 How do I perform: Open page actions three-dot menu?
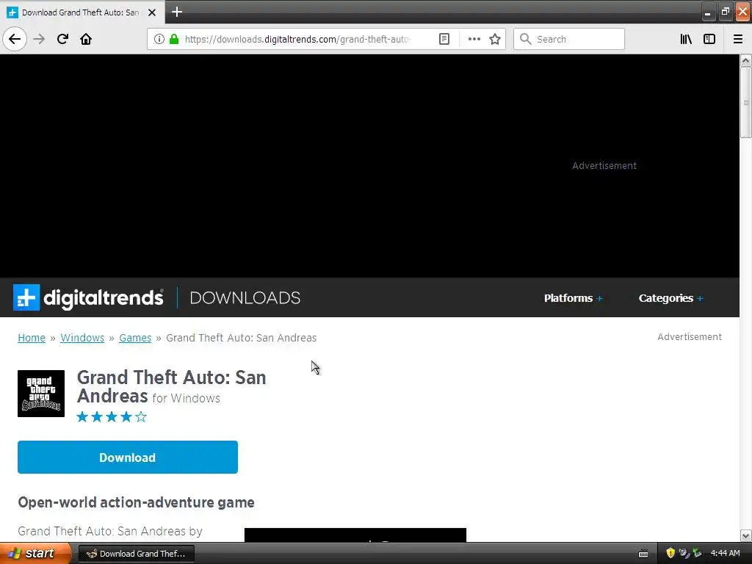click(x=474, y=39)
